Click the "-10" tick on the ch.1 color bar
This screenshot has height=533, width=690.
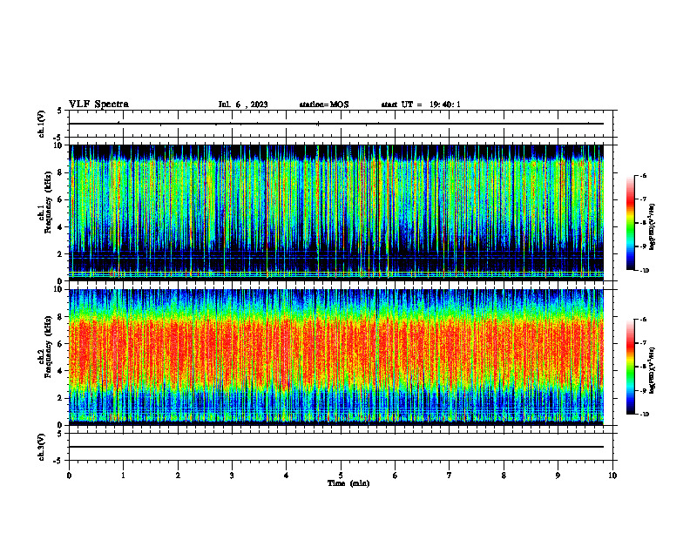point(644,271)
